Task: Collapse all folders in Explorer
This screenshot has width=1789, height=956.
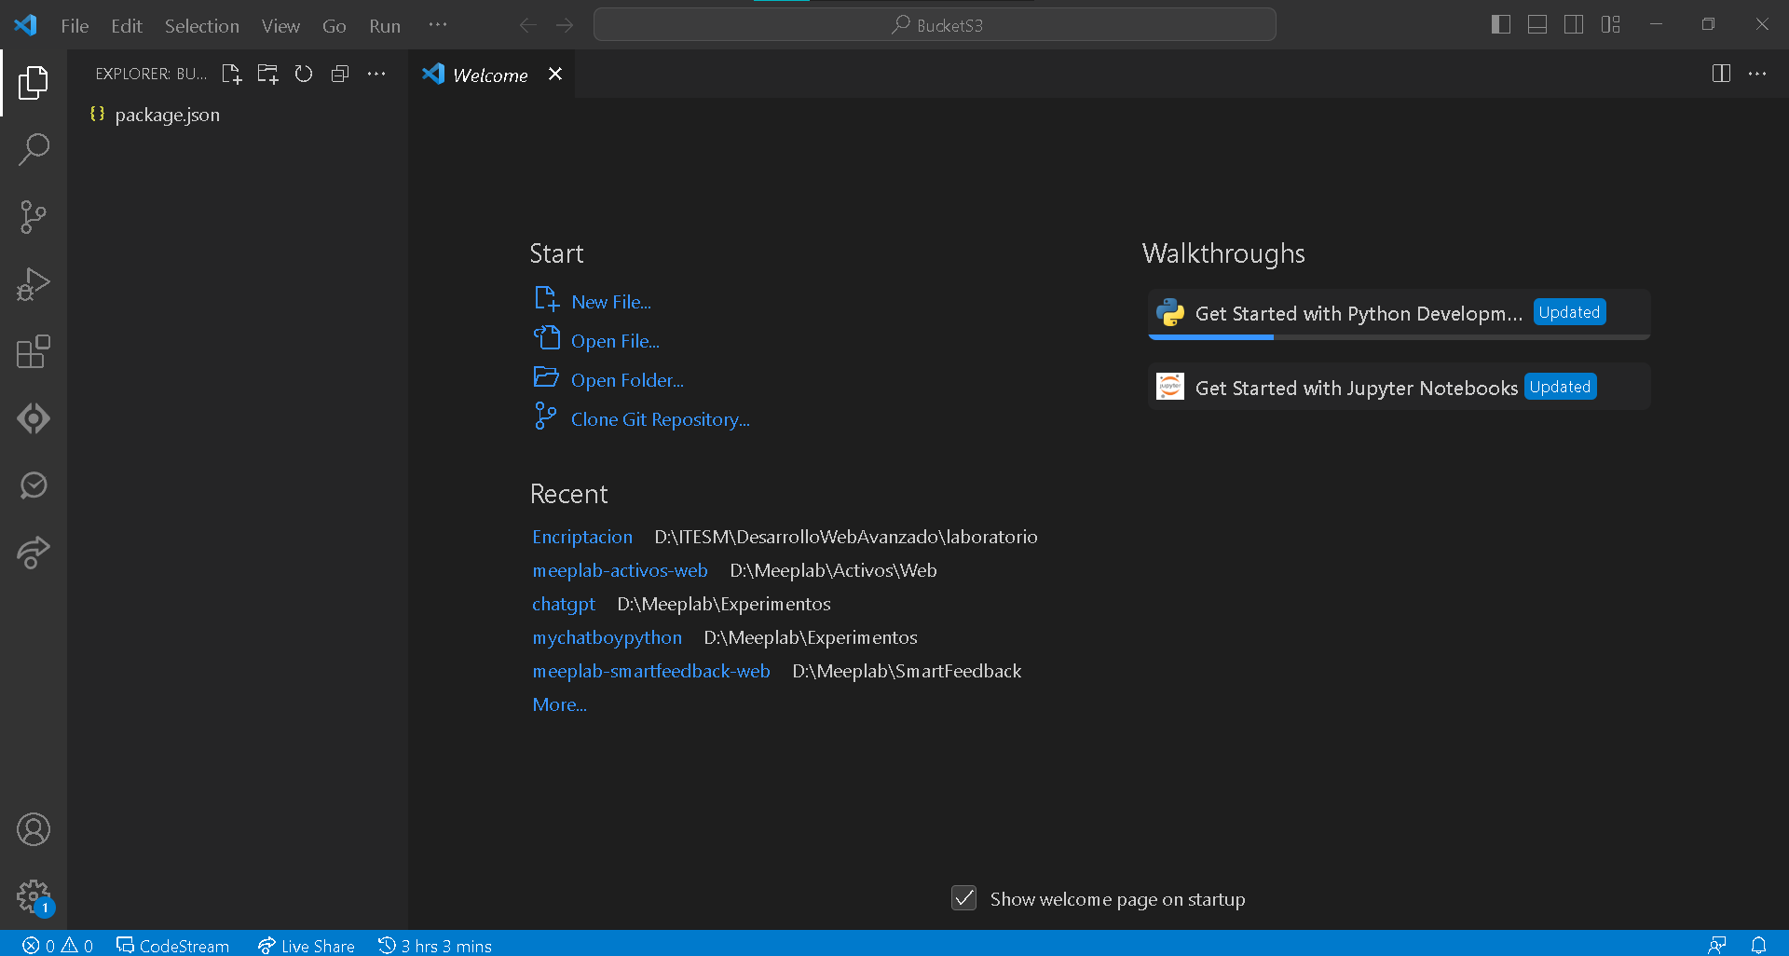Action: click(x=340, y=74)
